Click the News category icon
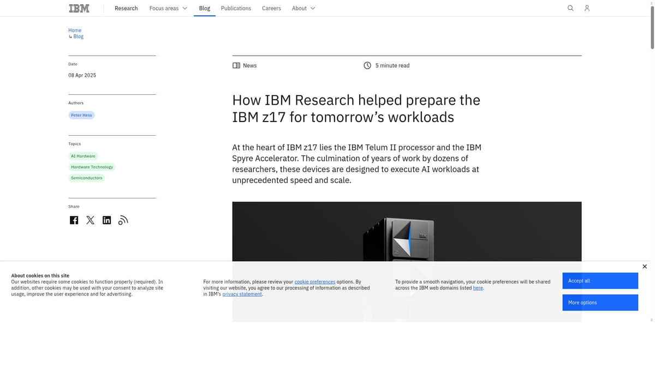This screenshot has width=655, height=368. [x=237, y=65]
